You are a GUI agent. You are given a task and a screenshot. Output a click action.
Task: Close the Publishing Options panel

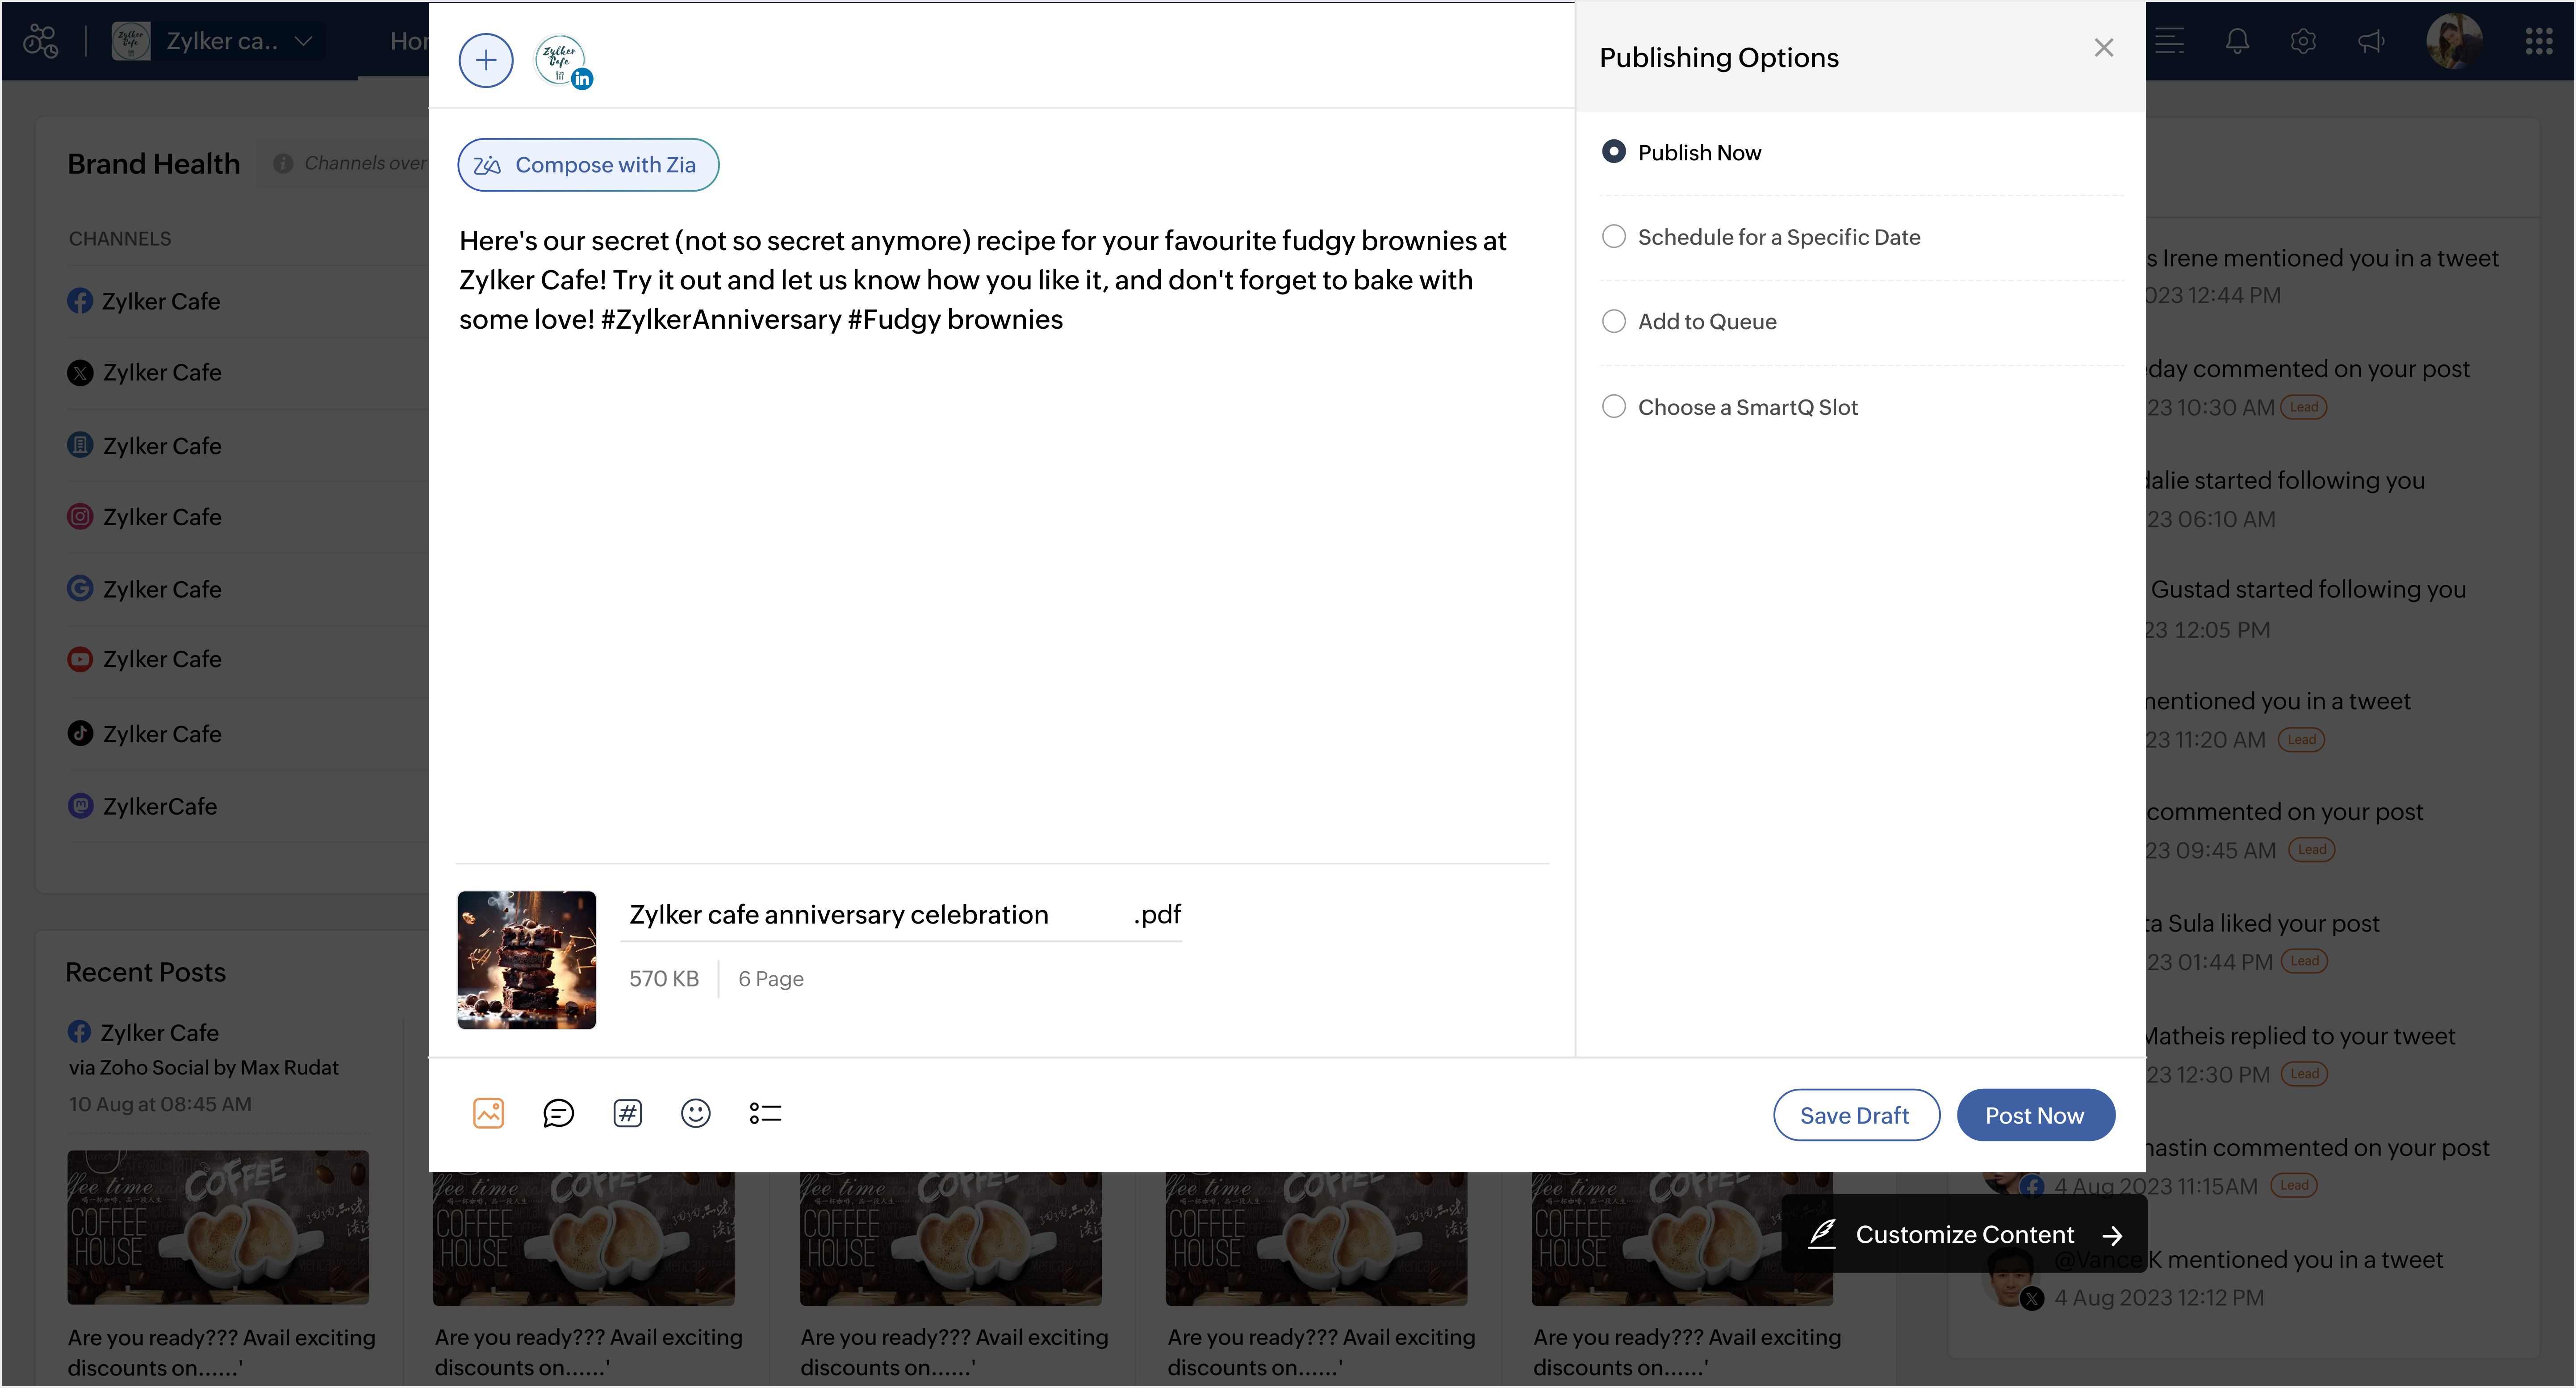(x=2104, y=48)
